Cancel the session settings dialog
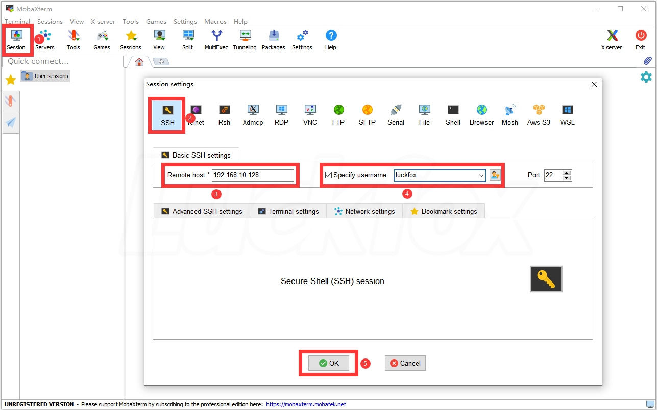Screen dimensions: 657x410 coord(405,363)
